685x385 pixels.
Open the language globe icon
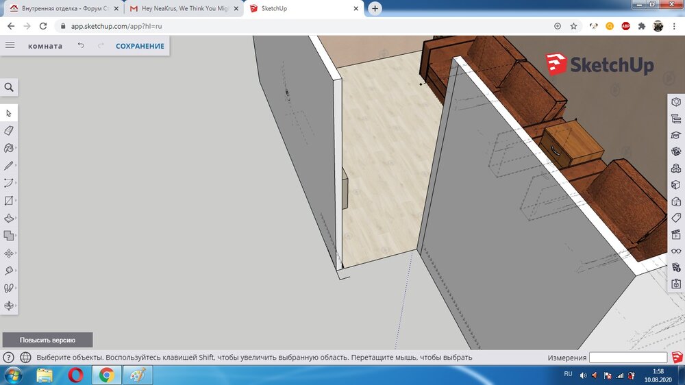coord(26,358)
